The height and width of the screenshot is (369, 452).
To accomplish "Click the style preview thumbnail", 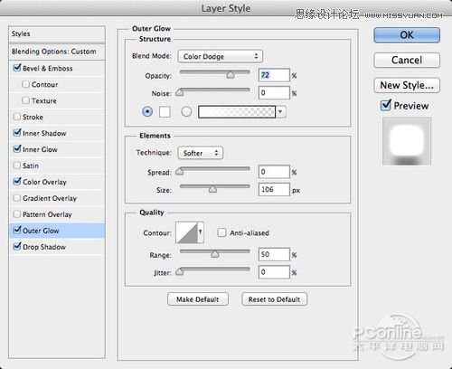I will [x=407, y=142].
